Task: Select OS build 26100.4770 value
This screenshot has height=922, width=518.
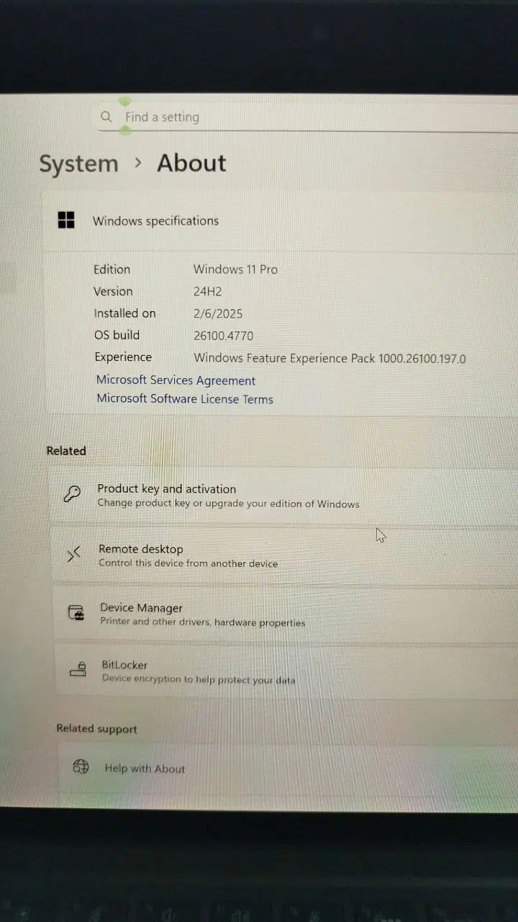Action: [223, 335]
